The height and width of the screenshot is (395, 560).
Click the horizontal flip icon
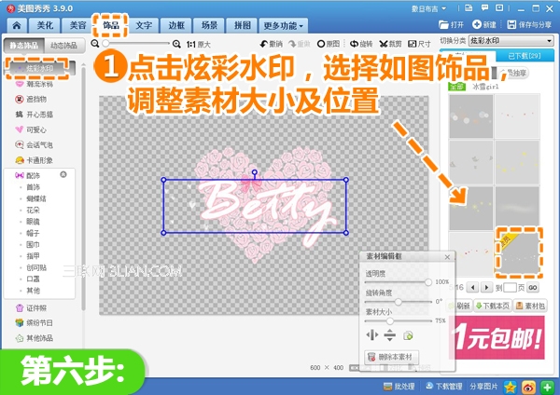pos(372,335)
